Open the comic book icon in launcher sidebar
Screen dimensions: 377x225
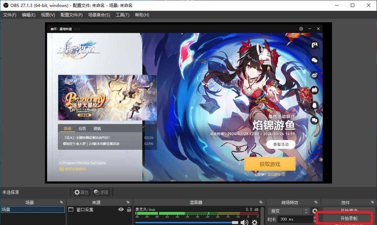tap(314, 90)
